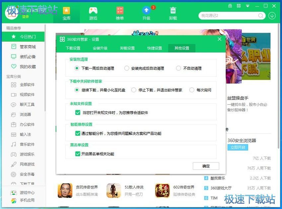Image resolution: width=282 pixels, height=209 pixels.
Task: Select 网络游戏 category
Action: (23, 164)
